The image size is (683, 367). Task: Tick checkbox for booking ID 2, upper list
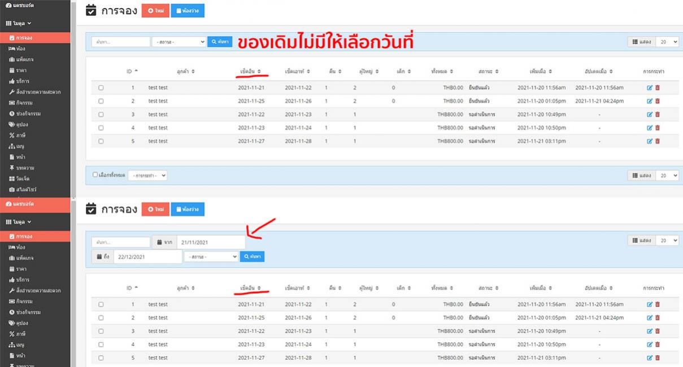click(x=101, y=101)
